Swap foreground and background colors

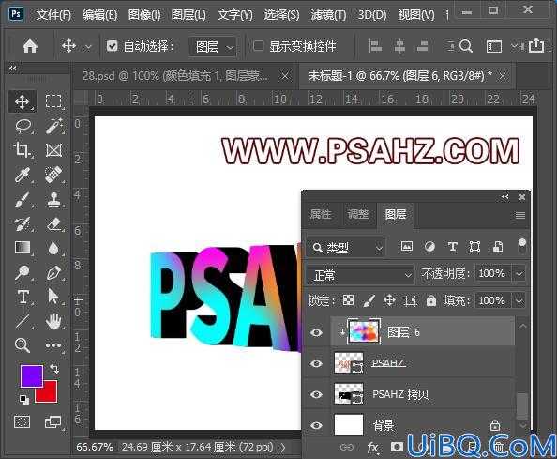click(54, 368)
